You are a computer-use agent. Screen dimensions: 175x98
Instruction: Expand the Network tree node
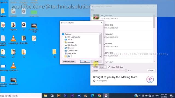[x=63, y=48]
